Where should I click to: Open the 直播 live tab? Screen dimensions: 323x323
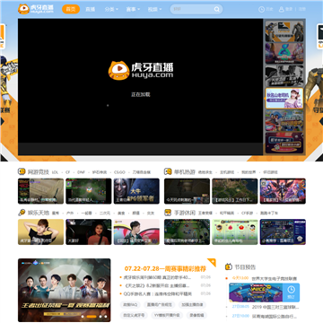tap(90, 9)
